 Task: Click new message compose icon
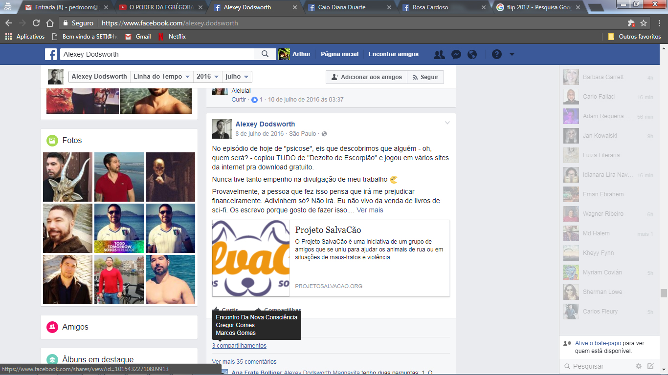(650, 366)
